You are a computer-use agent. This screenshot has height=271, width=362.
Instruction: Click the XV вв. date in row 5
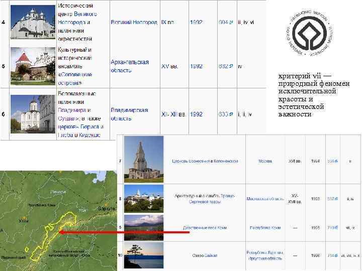coord(170,66)
